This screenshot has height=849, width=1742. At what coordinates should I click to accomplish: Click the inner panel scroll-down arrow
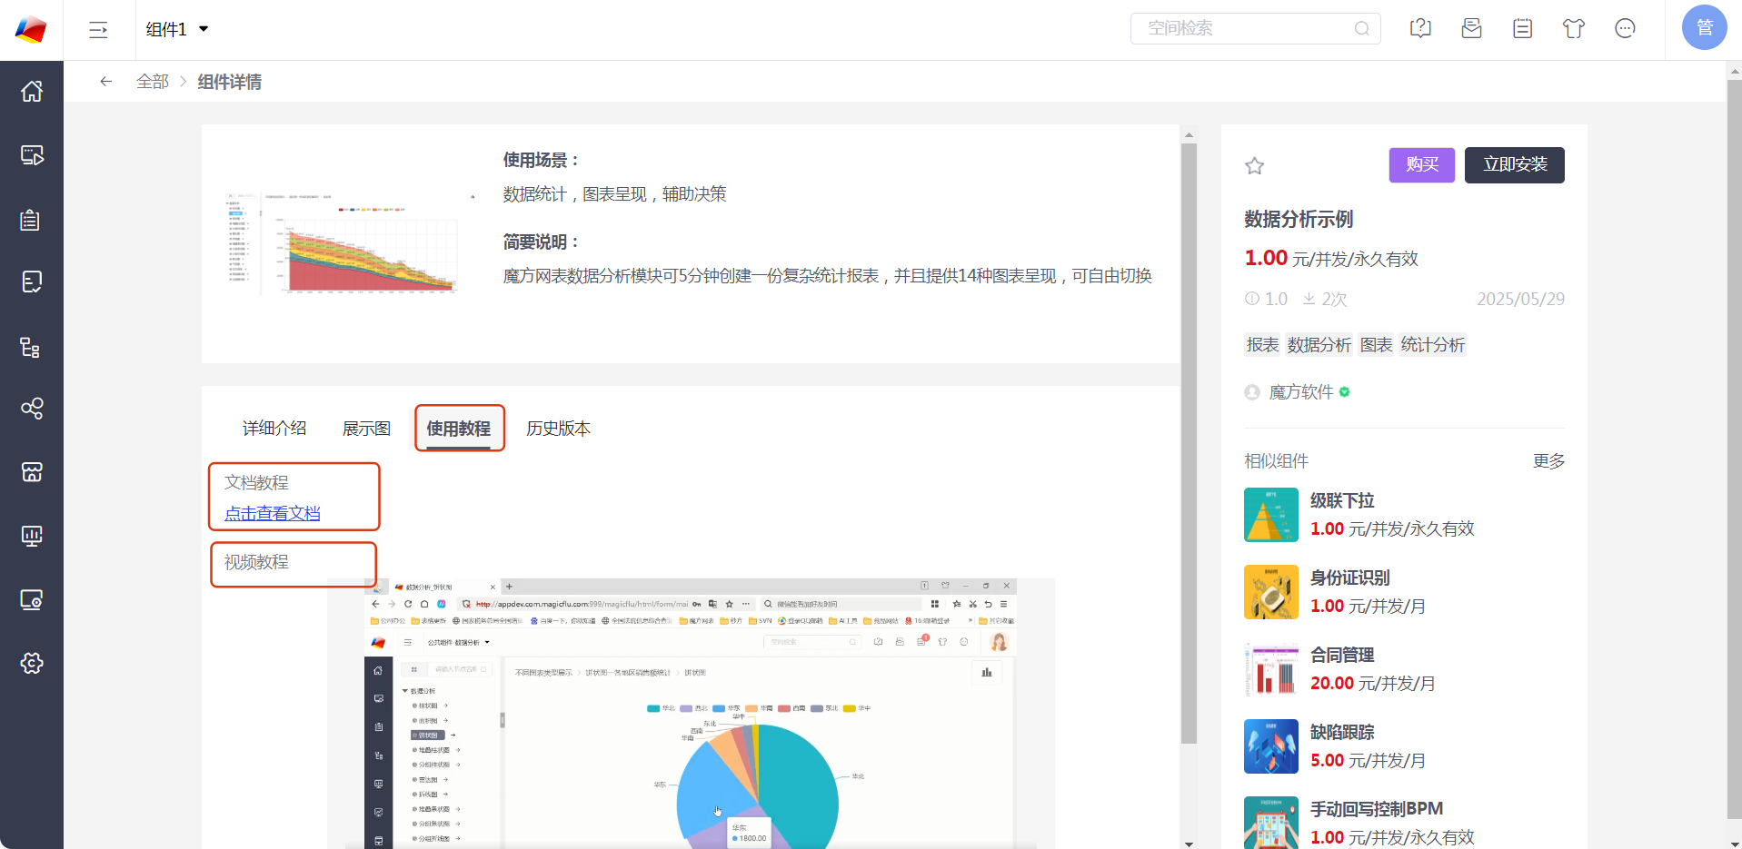1189,844
